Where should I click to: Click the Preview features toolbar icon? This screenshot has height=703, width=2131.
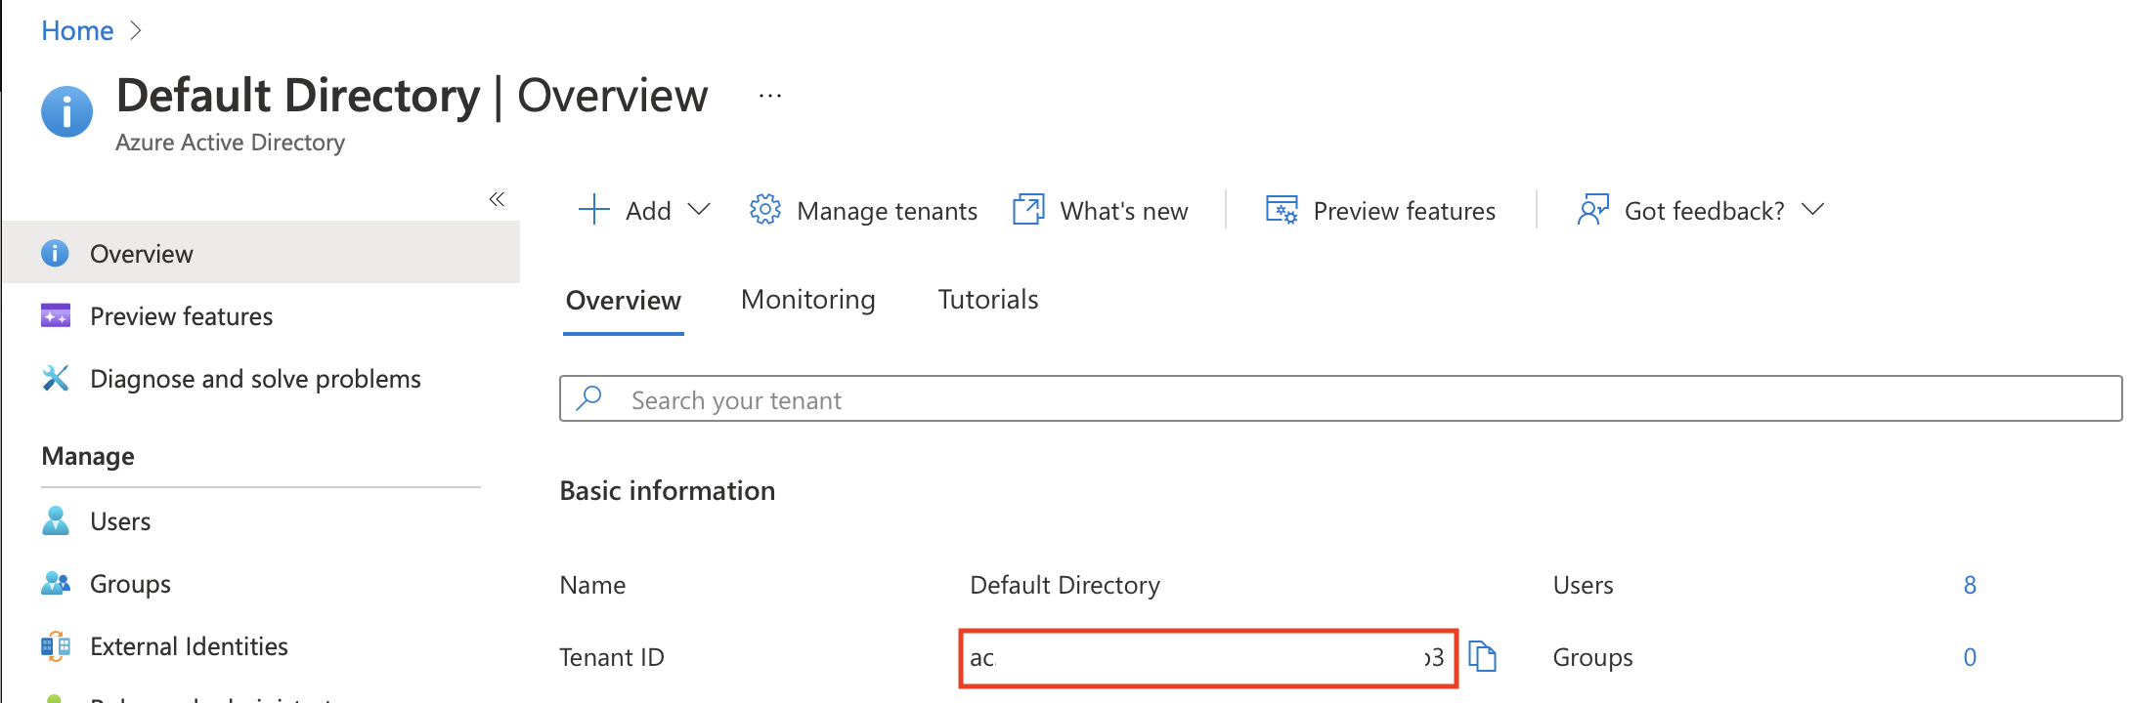(x=1282, y=210)
